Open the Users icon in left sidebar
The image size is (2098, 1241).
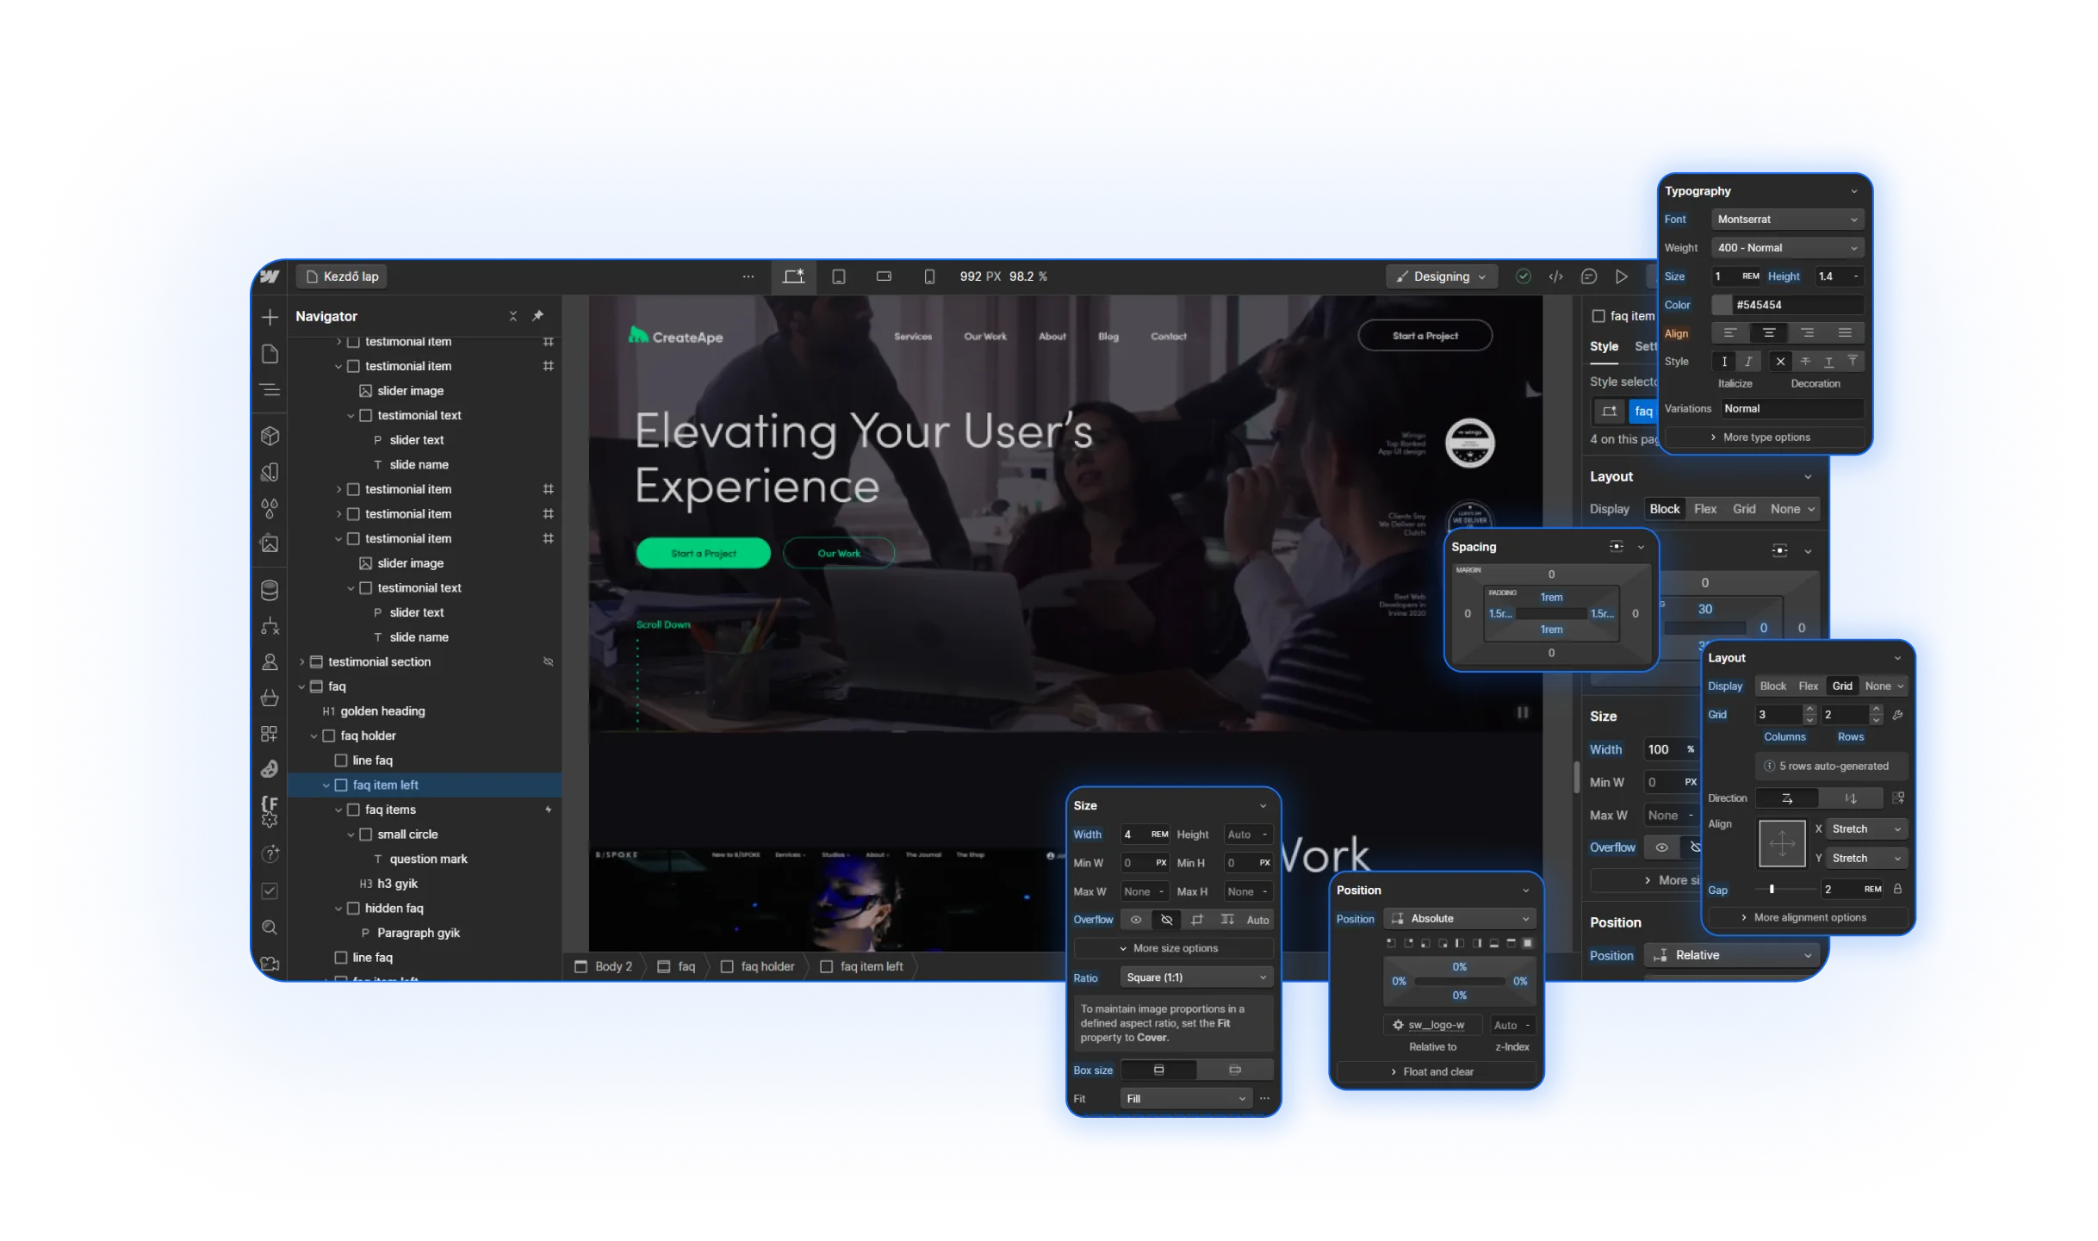coord(270,661)
